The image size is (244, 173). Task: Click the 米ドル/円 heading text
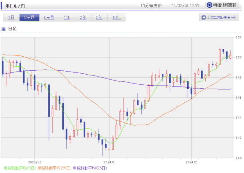click(x=15, y=6)
